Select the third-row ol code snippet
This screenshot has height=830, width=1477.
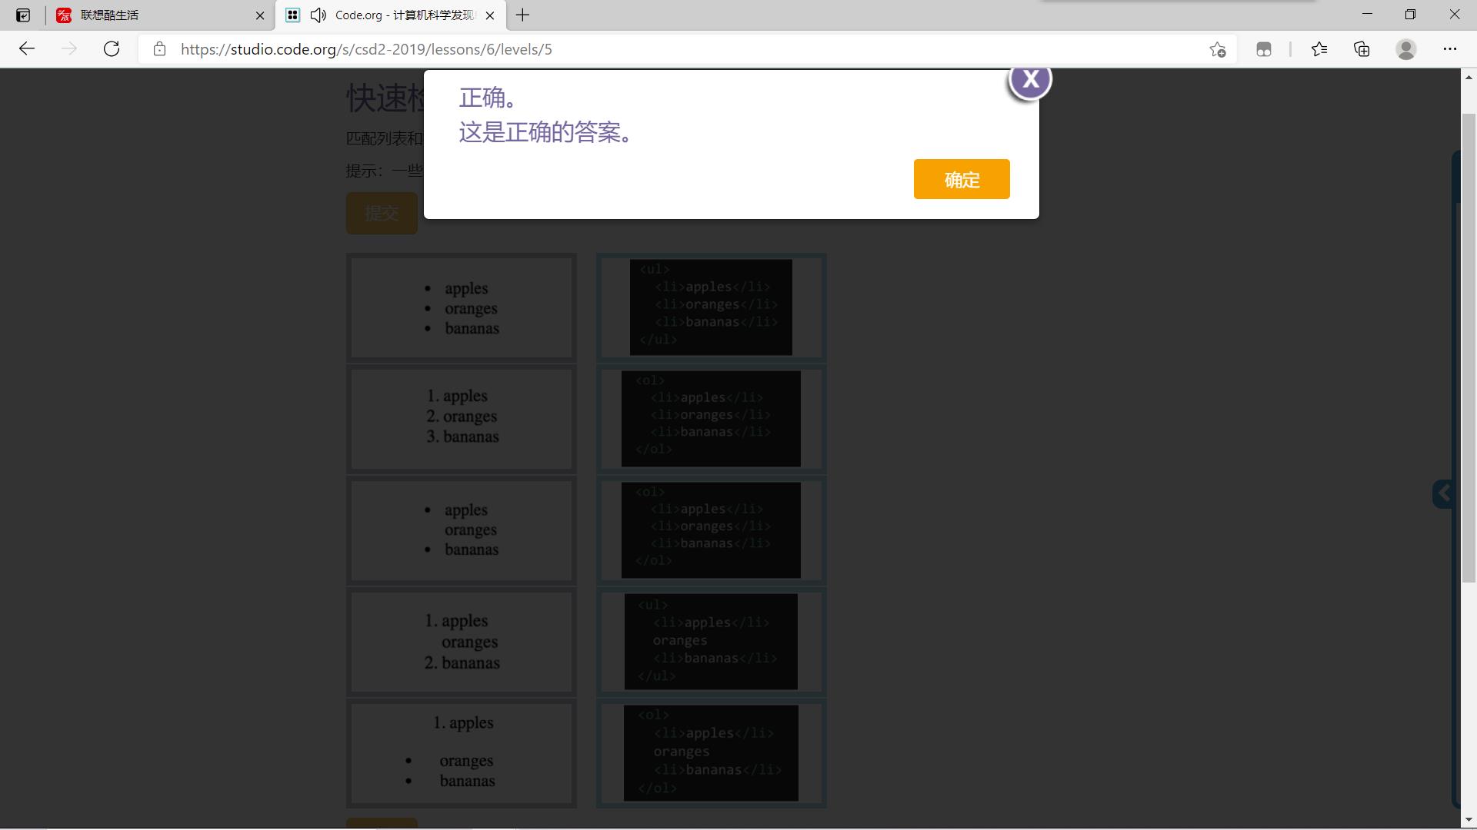coord(712,530)
